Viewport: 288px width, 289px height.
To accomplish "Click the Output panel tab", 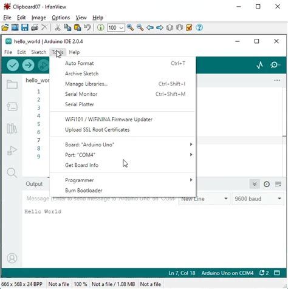I will (x=34, y=184).
